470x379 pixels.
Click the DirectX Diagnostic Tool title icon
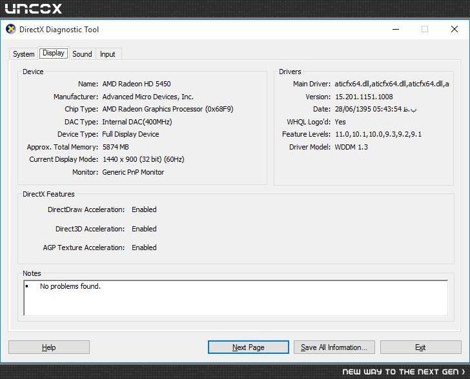tap(11, 30)
